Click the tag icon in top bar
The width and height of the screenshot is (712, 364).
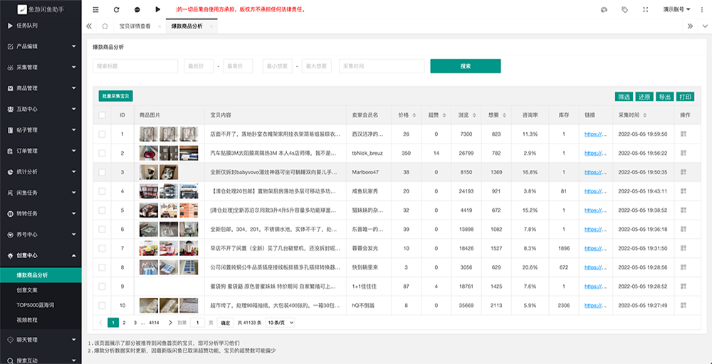tap(625, 9)
